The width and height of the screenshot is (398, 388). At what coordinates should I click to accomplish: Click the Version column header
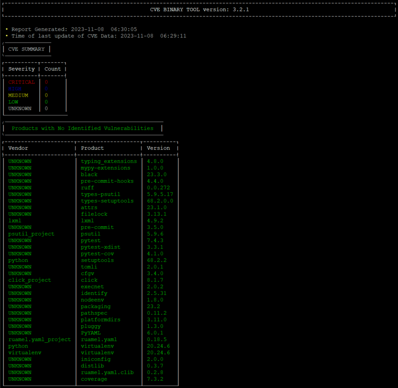pyautogui.click(x=158, y=148)
